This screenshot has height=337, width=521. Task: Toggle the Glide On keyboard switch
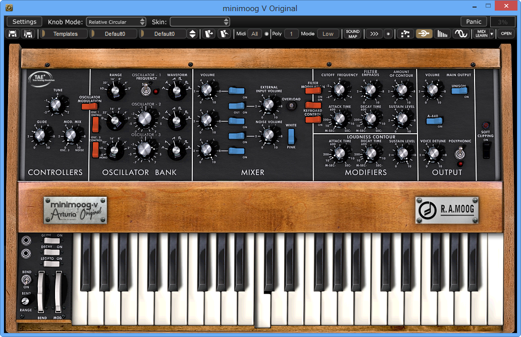[x=51, y=241]
